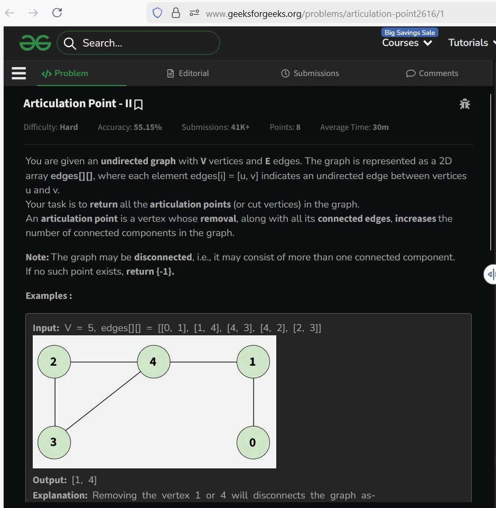Screen dimensions: 496x508
Task: Click the example graph image
Action: click(155, 402)
